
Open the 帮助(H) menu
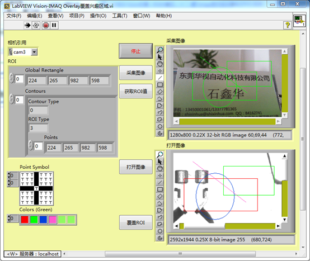(164, 16)
